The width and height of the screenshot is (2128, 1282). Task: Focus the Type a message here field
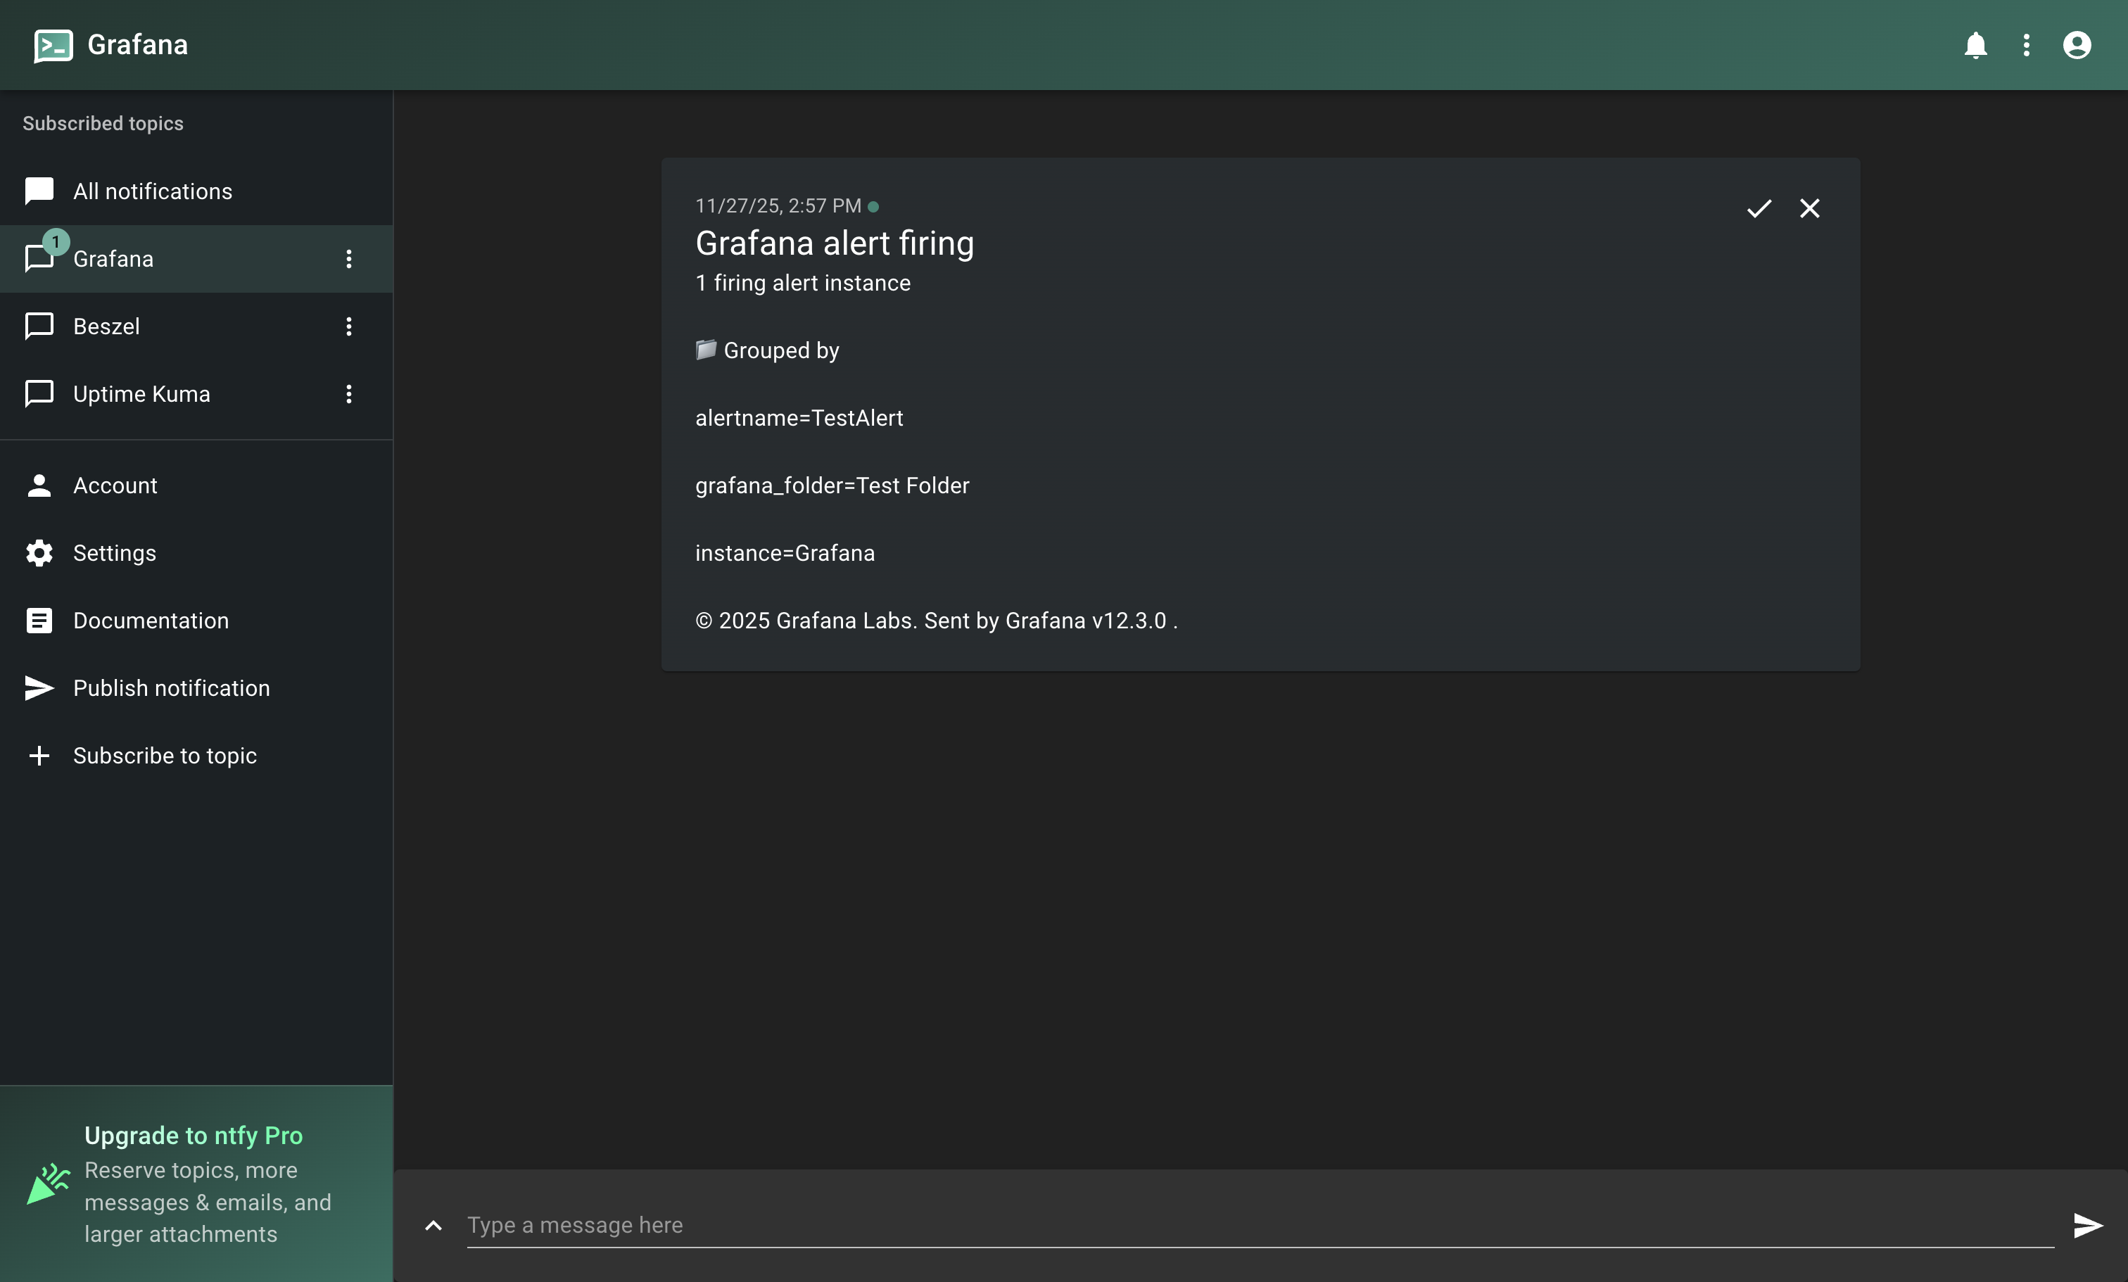point(1259,1224)
